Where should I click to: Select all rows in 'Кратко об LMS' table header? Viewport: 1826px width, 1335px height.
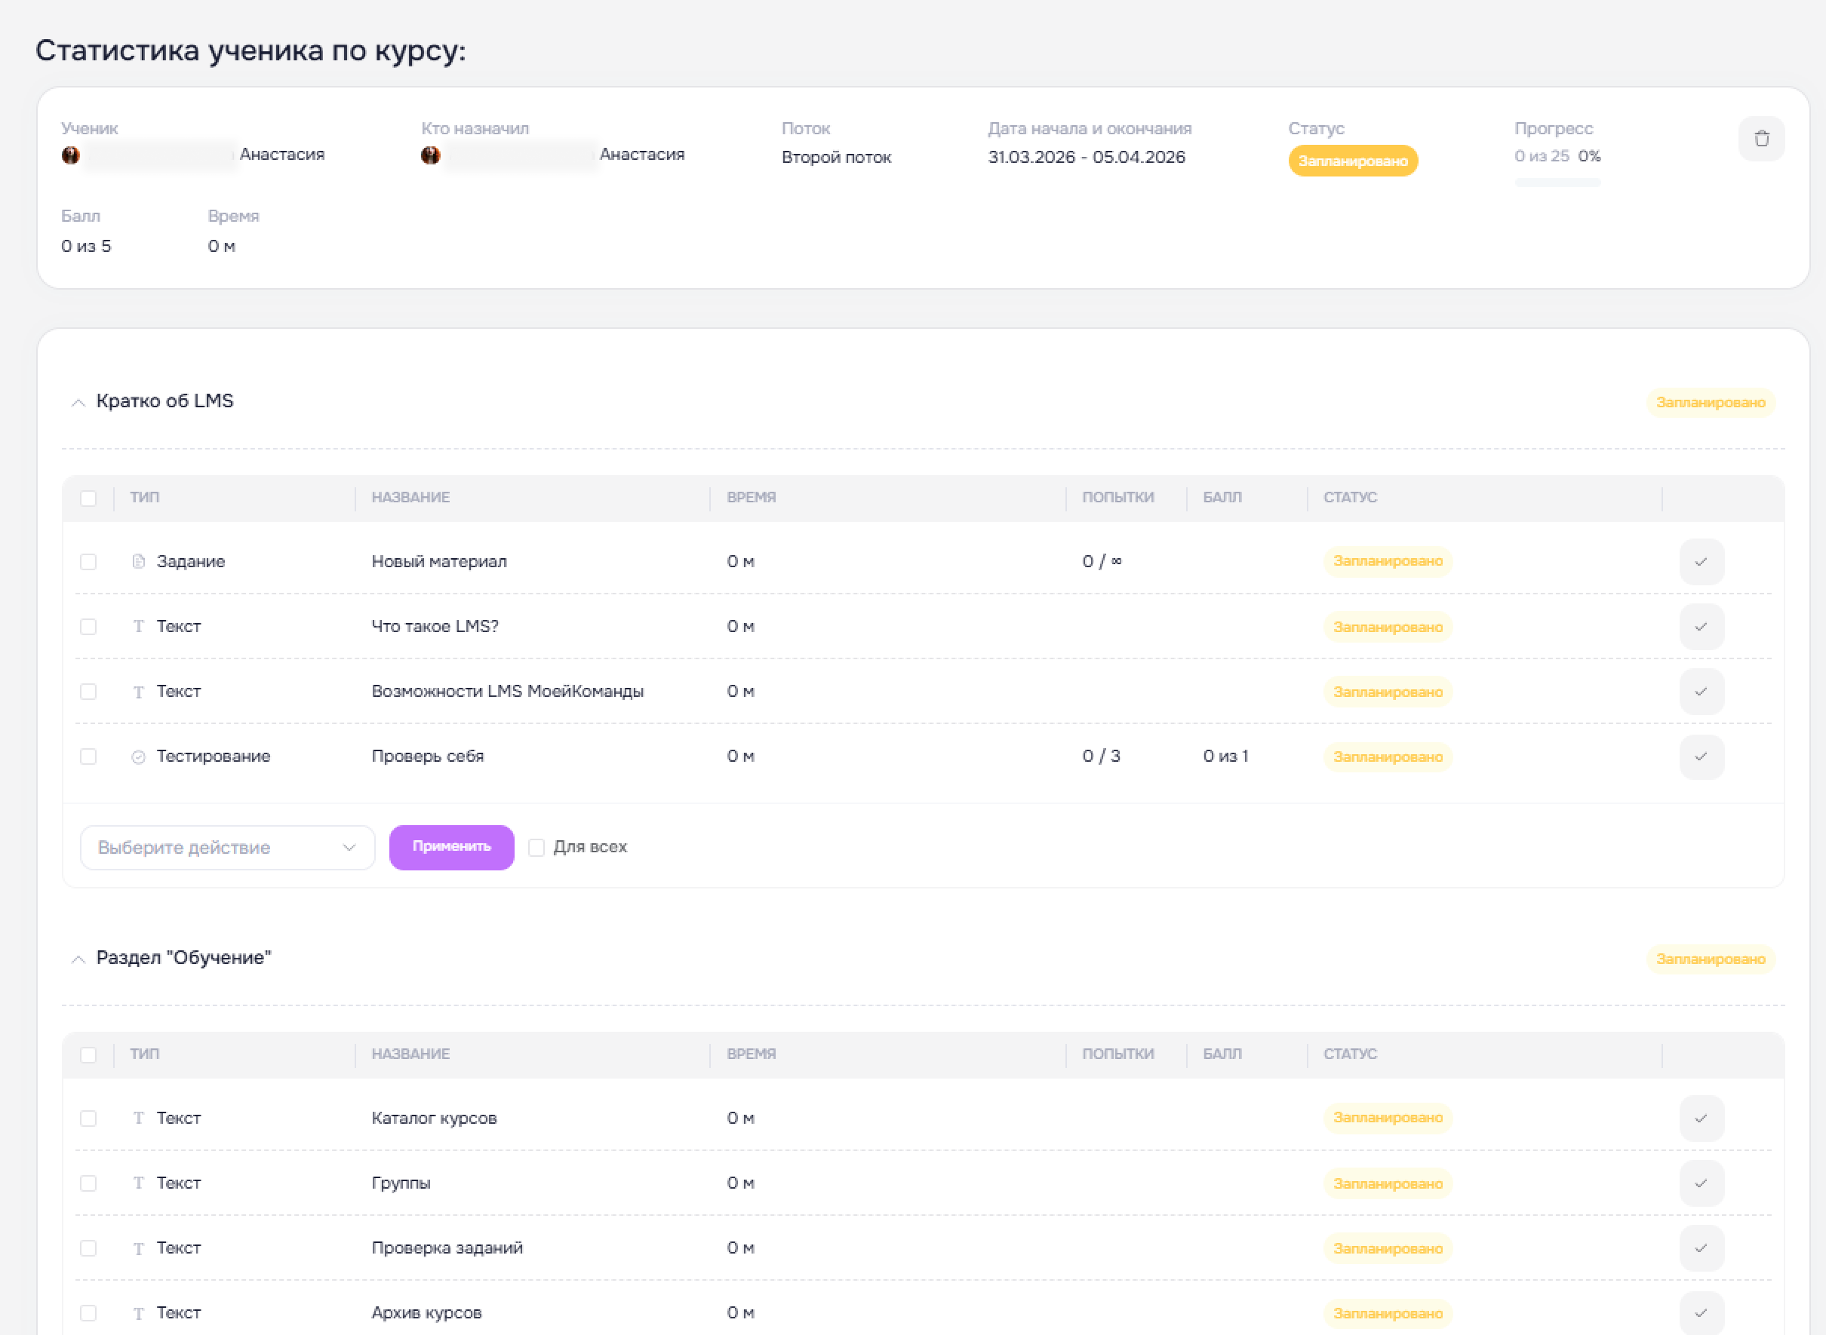pos(88,499)
